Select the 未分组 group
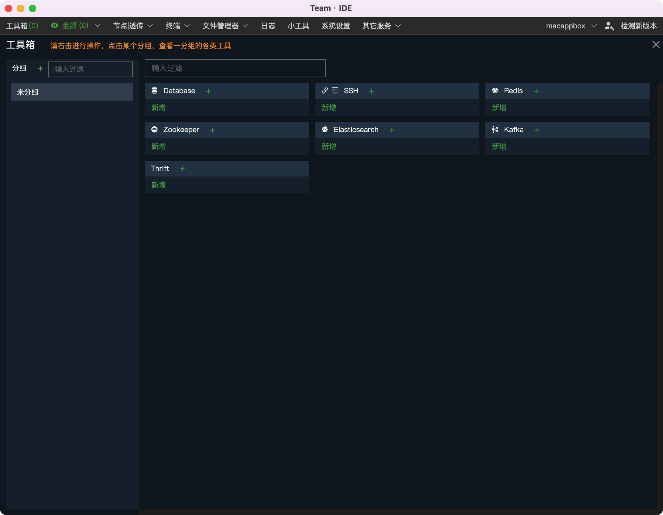The width and height of the screenshot is (663, 515). tap(72, 92)
